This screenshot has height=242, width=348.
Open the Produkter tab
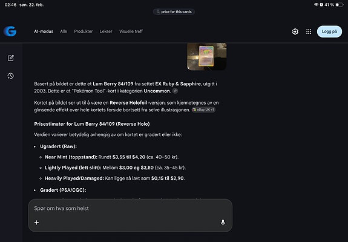tap(84, 31)
